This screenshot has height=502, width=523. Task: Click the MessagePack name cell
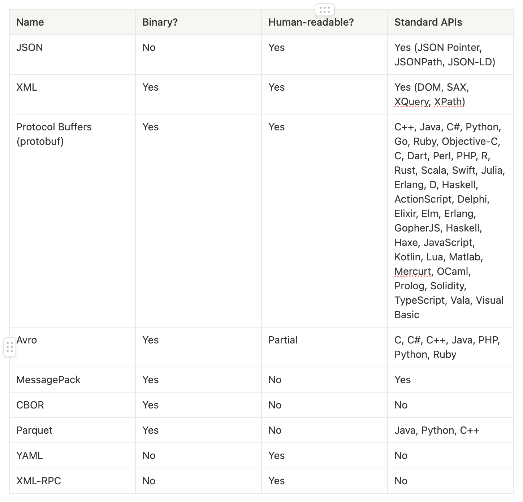click(x=48, y=380)
